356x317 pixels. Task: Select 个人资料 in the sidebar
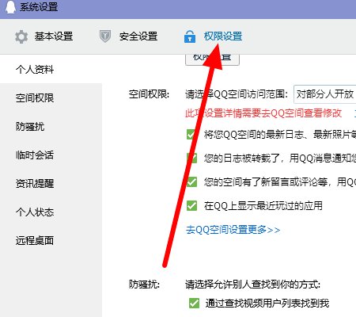(51, 70)
